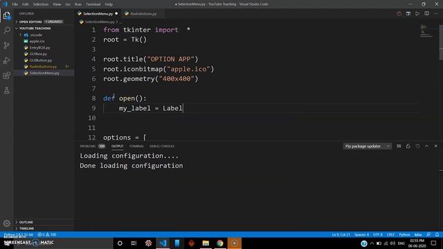Screen dimensions: 443x249
Task: Click the open changes icon in editor toolbar
Action: 399,14
